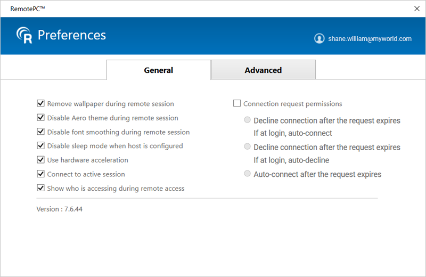The height and width of the screenshot is (277, 426).
Task: Choose Auto-connect after the request expires
Action: tap(247, 174)
